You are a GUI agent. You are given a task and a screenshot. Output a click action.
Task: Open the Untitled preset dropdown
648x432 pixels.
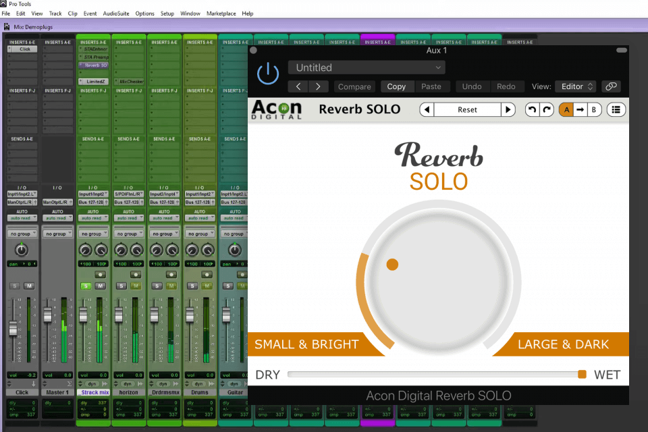367,67
